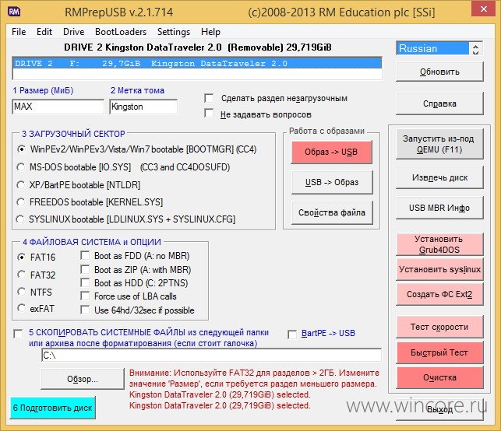This screenshot has width=501, height=431.
Task: Close the RMPrepUSB window
Action: 484,9
